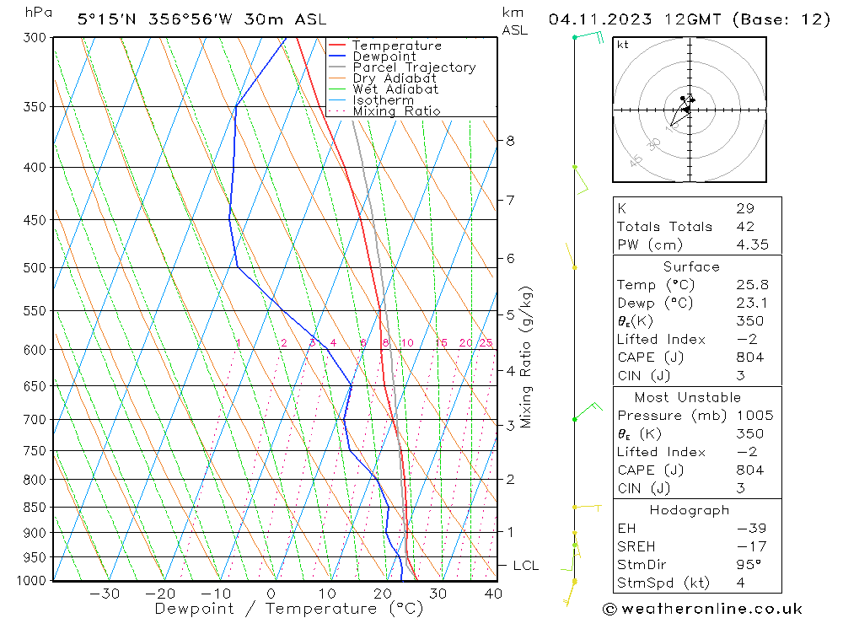
Task: Click the Hodograph section heading
Action: (x=690, y=510)
